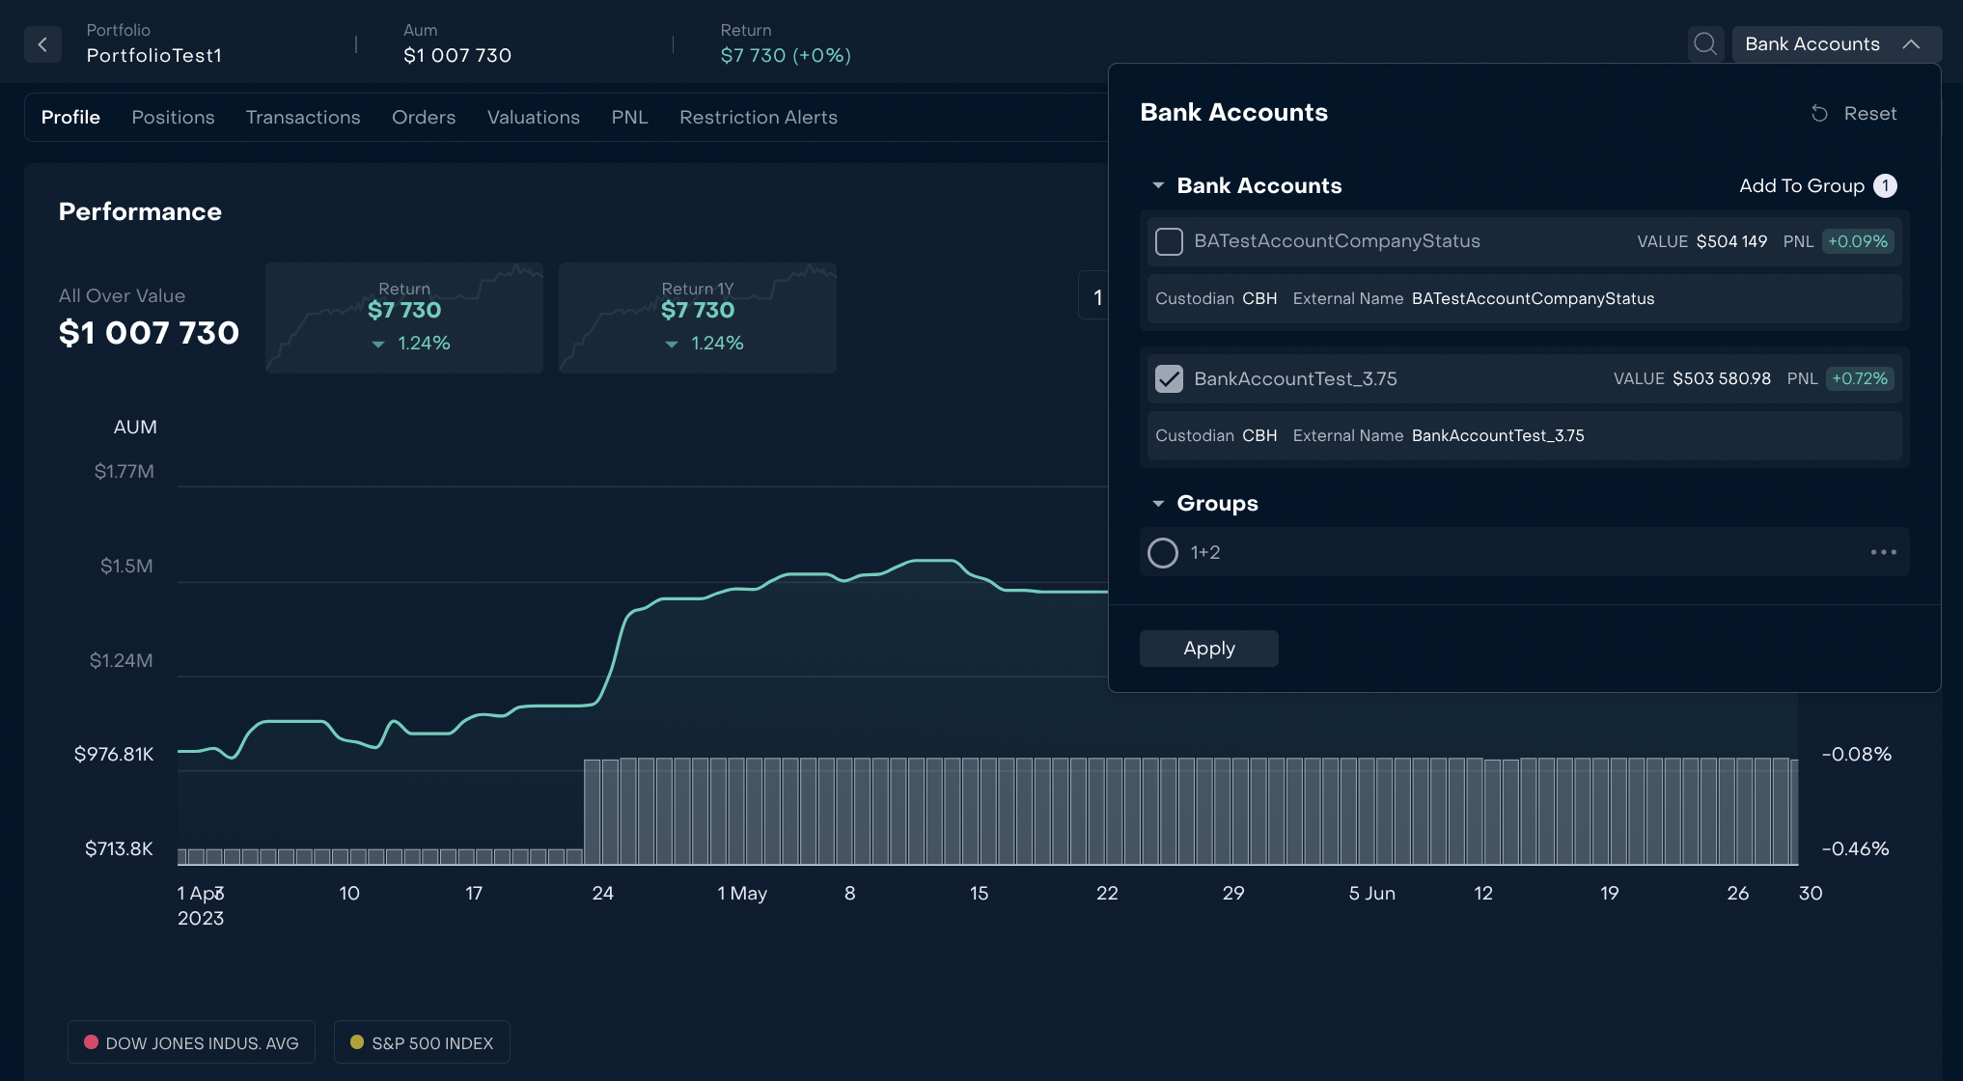Viewport: 1963px width, 1081px height.
Task: Click the Return 1Y sparkline card
Action: pos(697,318)
